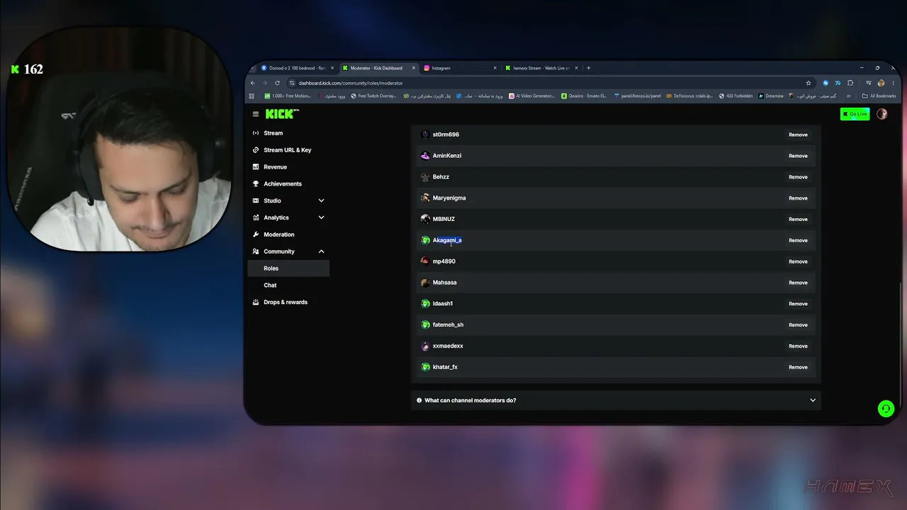Click the MBINUZ avatar
This screenshot has width=907, height=510.
425,219
